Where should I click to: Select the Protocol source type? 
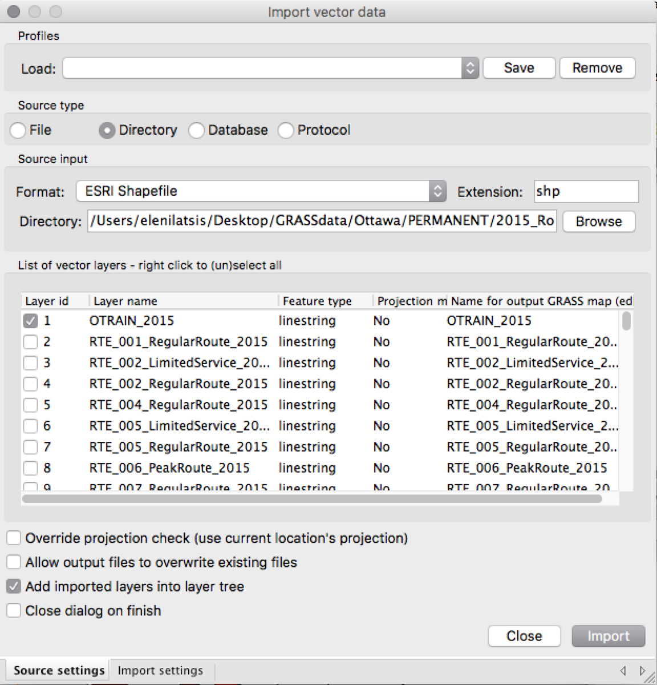286,130
